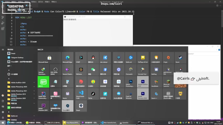Launch Adobe Audition 2020 tile
This screenshot has width=223, height=125.
143,82
